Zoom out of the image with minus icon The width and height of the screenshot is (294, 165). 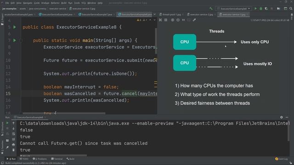coord(178,20)
